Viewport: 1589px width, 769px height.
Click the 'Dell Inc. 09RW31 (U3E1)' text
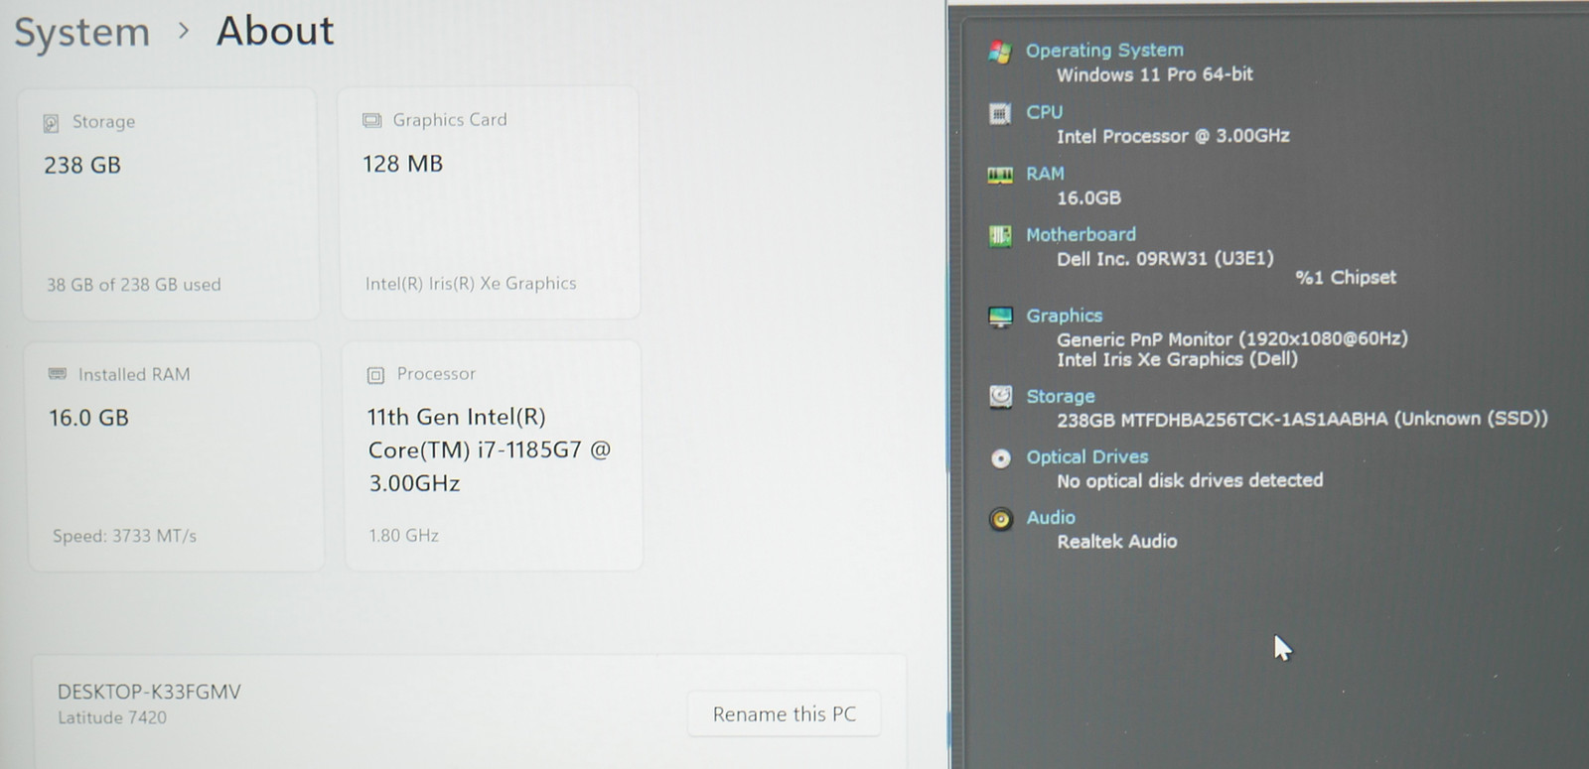1165,258
